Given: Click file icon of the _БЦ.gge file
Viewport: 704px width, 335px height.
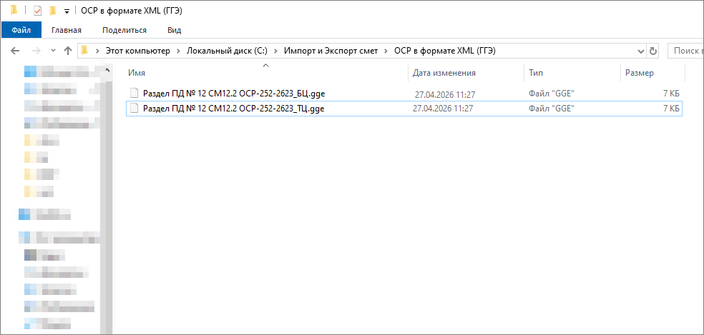Looking at the screenshot, I should click(134, 94).
